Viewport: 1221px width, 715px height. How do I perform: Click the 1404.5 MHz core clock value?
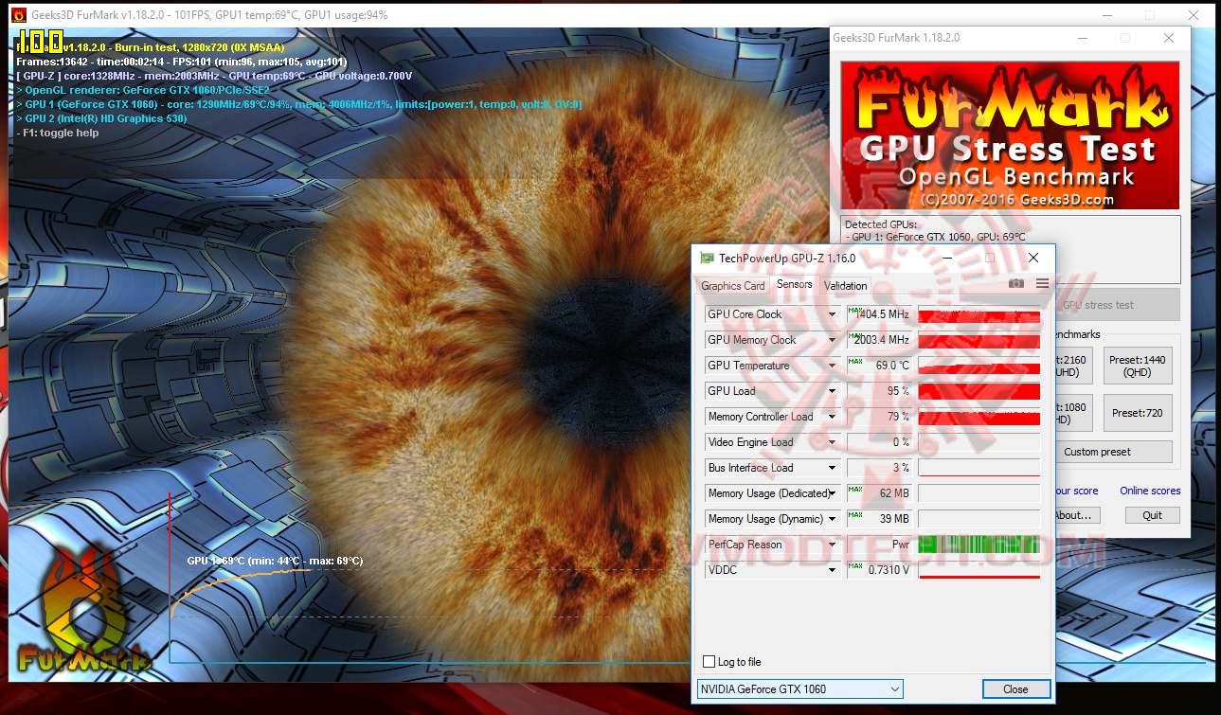[x=878, y=314]
